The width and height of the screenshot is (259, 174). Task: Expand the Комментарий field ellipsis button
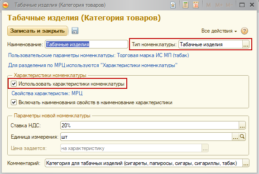[245, 163]
